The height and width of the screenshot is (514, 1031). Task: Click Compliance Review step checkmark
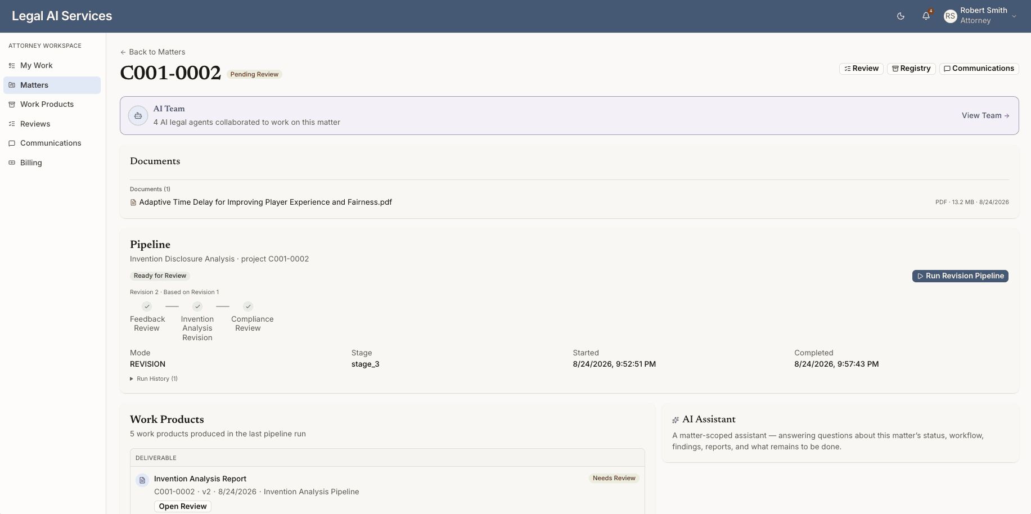click(x=248, y=306)
